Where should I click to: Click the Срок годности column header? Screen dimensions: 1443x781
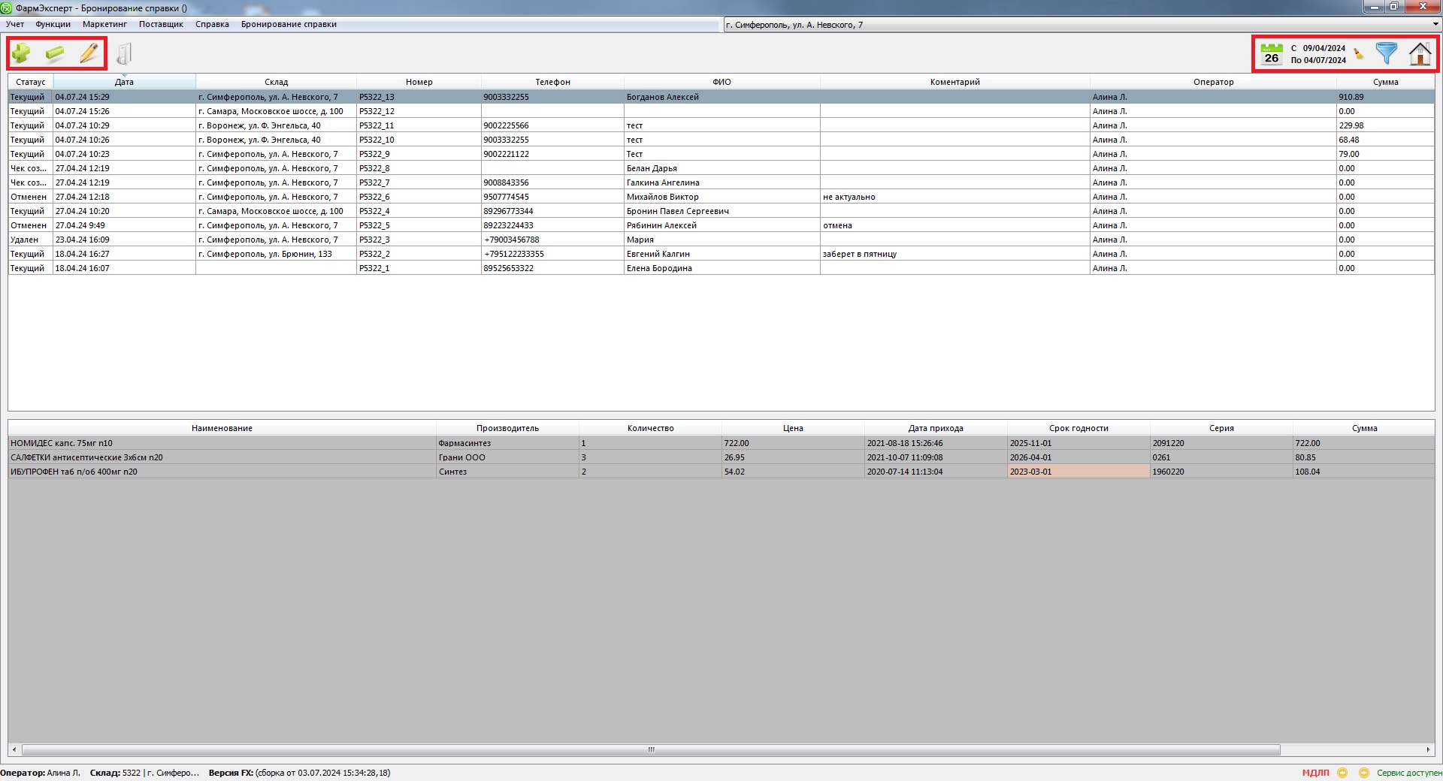(1078, 428)
